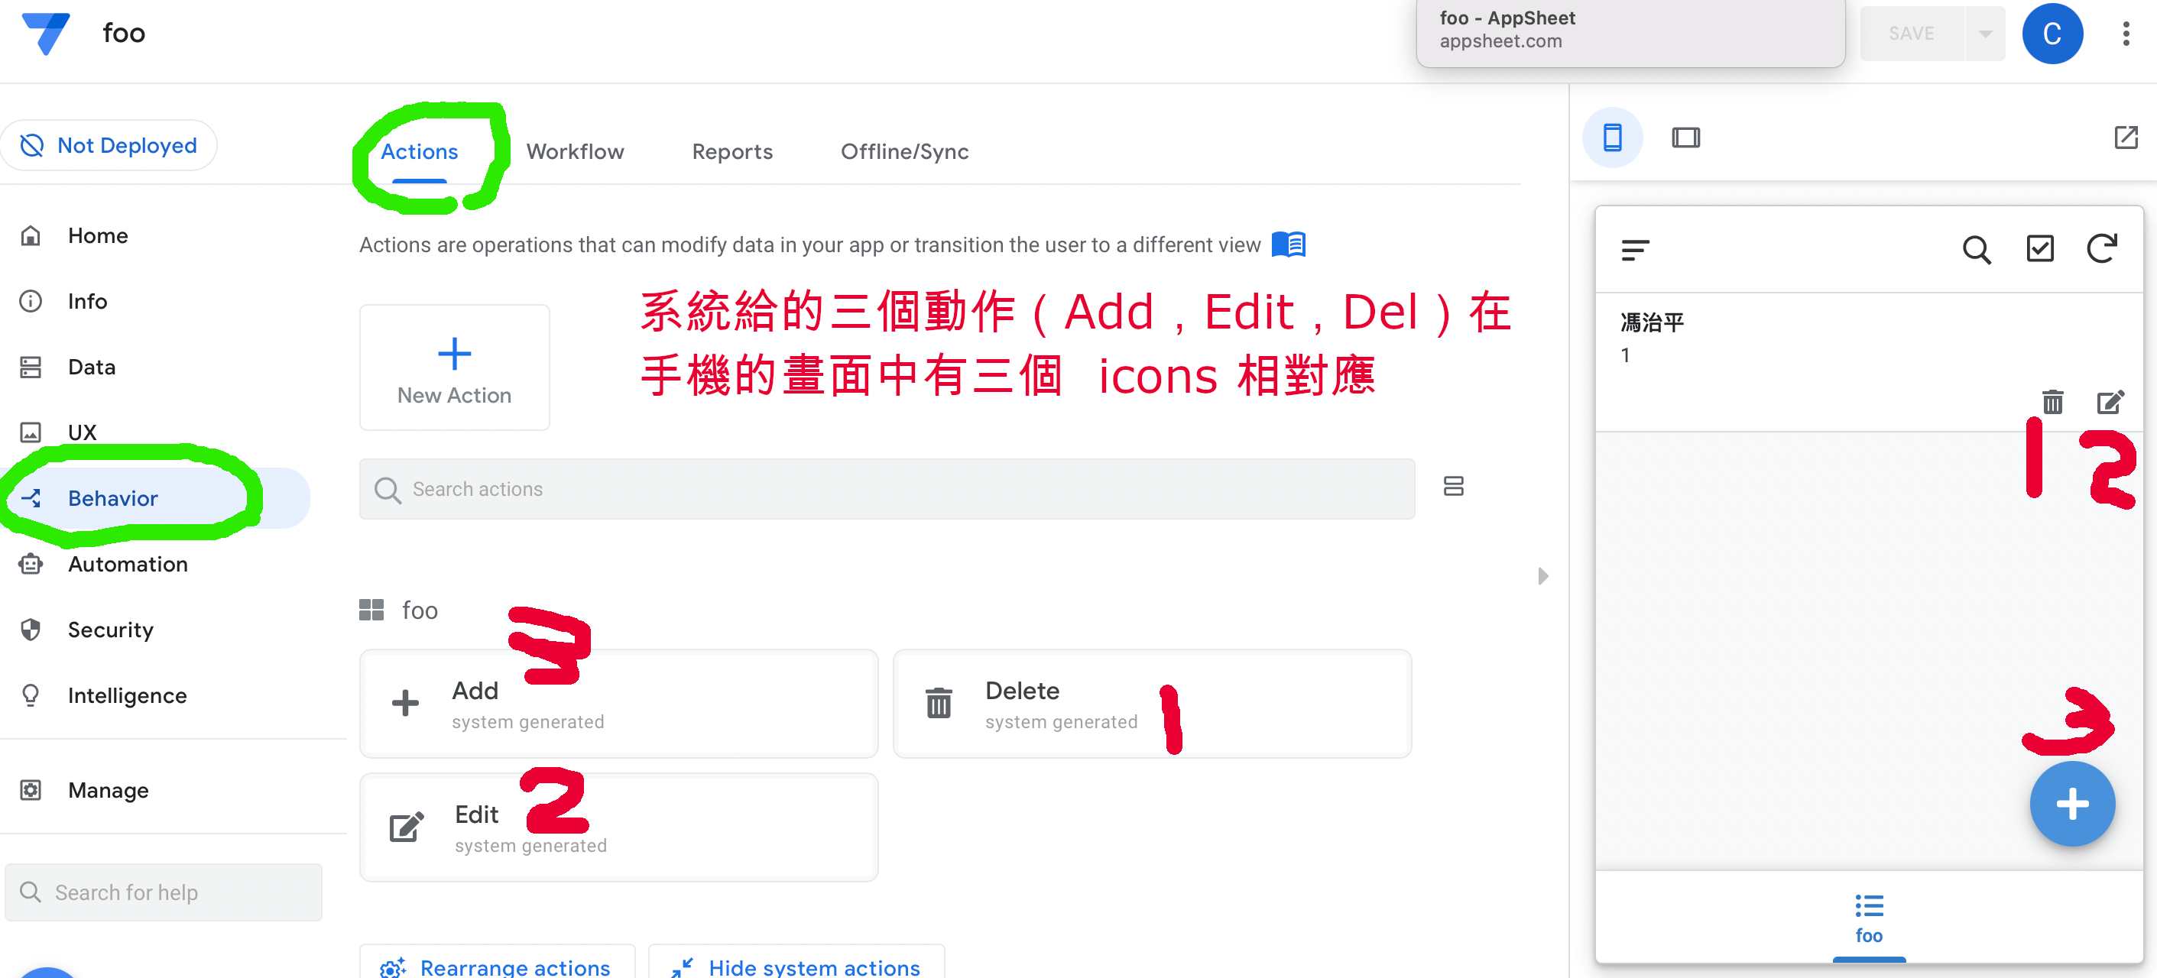Open the SAVE dropdown arrow
Viewport: 2157px width, 978px height.
[1984, 34]
